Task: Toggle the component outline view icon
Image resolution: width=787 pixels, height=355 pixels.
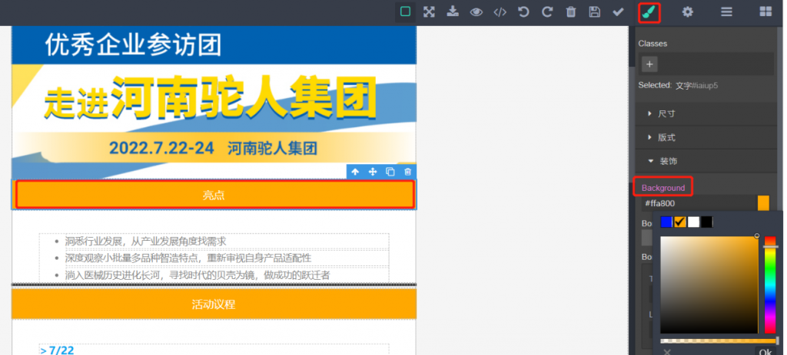Action: point(406,12)
